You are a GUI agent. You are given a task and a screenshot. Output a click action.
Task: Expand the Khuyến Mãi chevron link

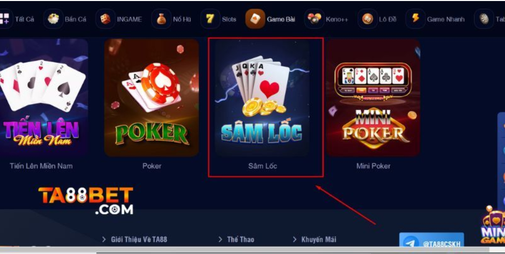pyautogui.click(x=294, y=239)
